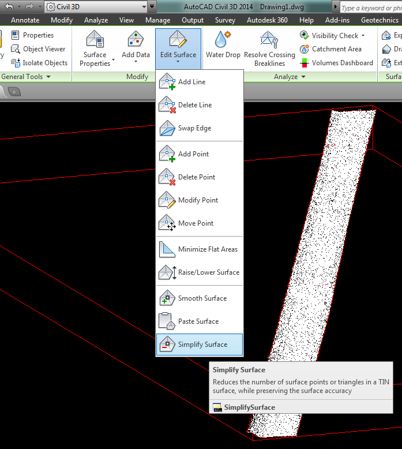Screen dimensions: 402x449
Task: Expand the Visibility Check dropdown arrow
Action: [363, 36]
